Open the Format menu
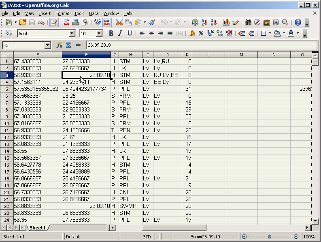Viewport: 321px width, 242px height. pyautogui.click(x=62, y=13)
